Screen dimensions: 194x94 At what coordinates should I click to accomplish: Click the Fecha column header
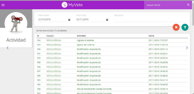click(x=151, y=36)
